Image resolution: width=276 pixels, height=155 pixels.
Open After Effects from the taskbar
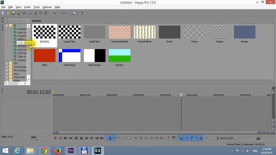point(71,151)
